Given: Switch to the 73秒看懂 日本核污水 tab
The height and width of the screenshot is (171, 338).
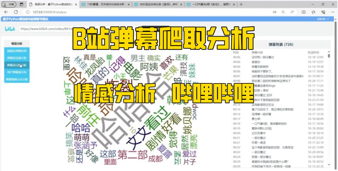Looking at the screenshot, I should 106,4.
